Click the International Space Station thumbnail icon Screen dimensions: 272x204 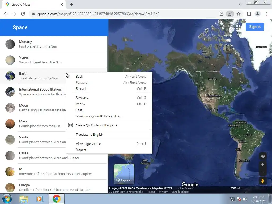(x=10, y=92)
